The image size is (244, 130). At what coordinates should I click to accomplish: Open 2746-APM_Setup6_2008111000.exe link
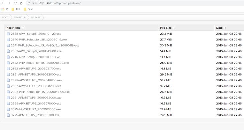(35, 57)
